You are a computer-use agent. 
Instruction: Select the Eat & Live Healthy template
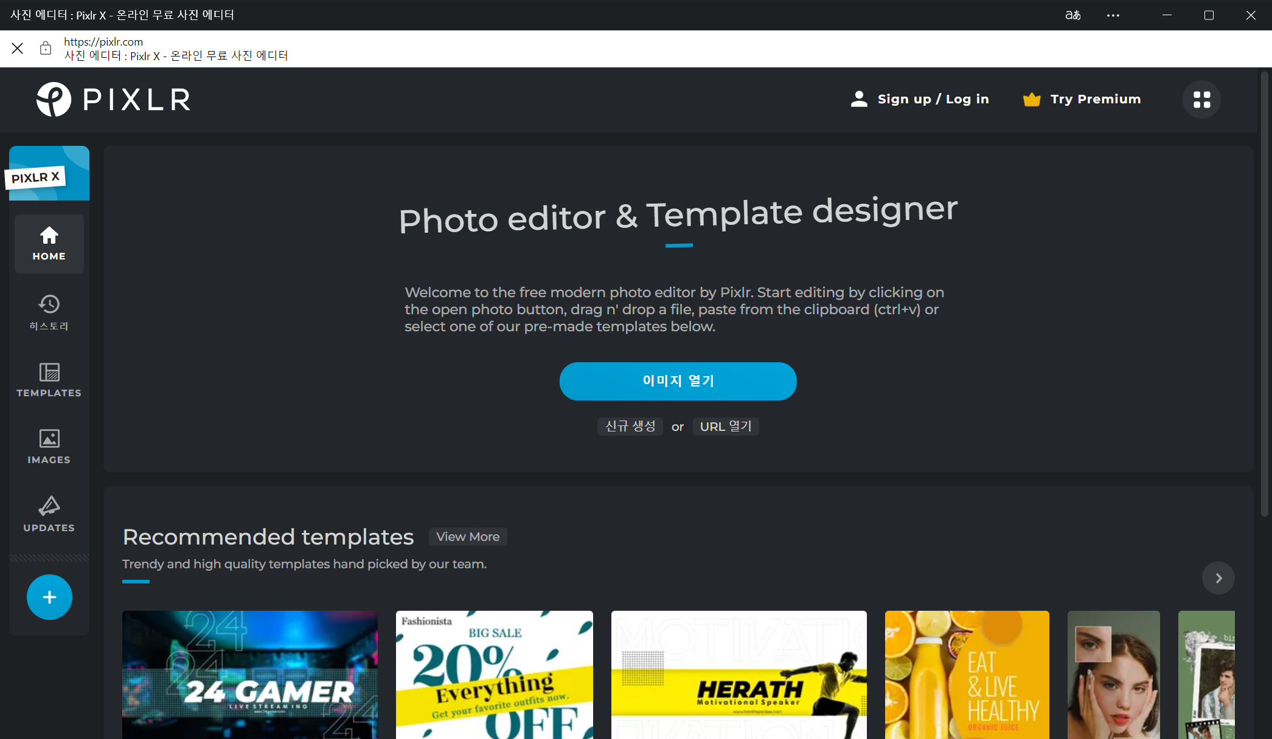pos(967,675)
